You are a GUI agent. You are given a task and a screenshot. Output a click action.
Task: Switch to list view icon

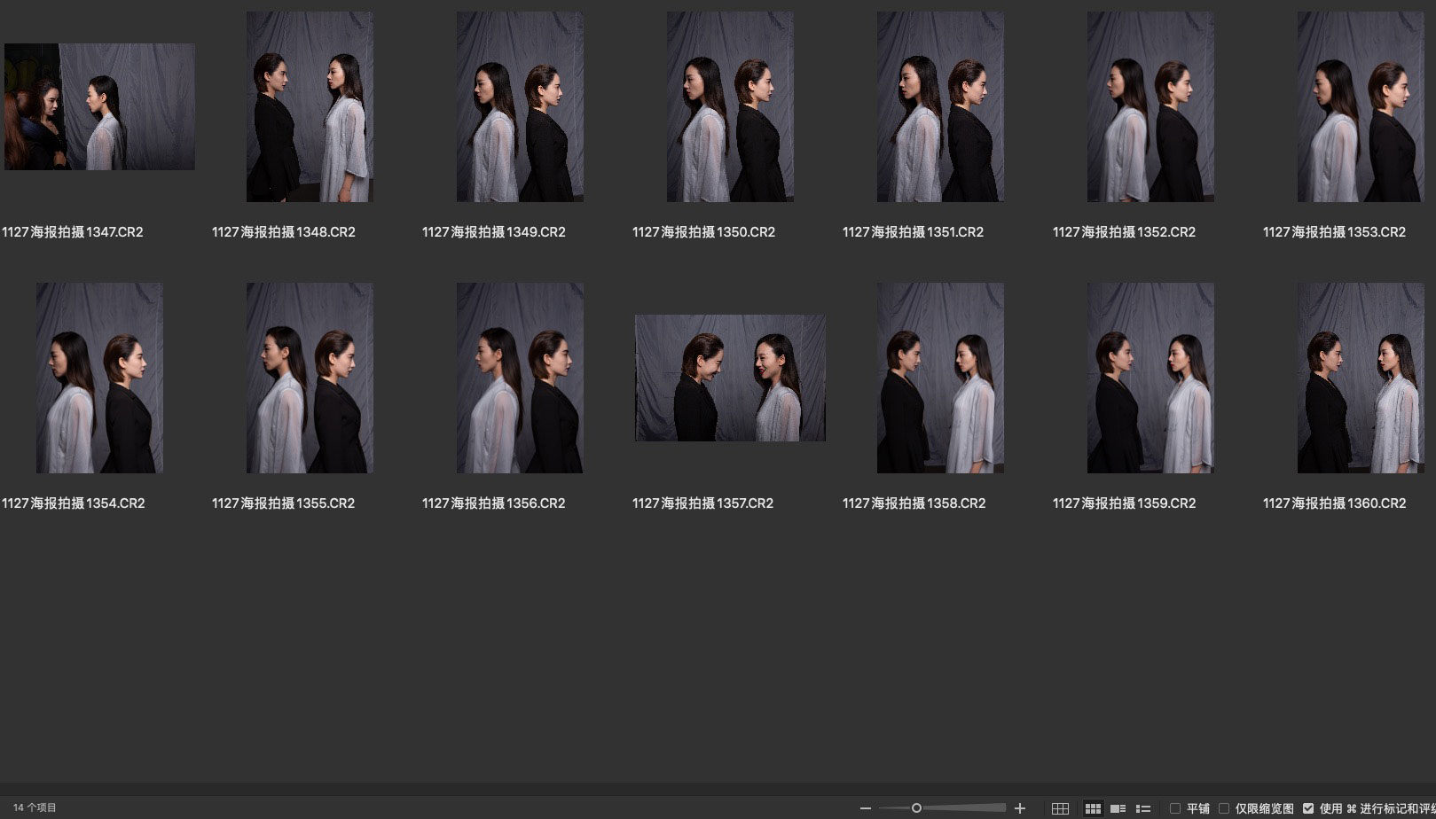pyautogui.click(x=1143, y=808)
